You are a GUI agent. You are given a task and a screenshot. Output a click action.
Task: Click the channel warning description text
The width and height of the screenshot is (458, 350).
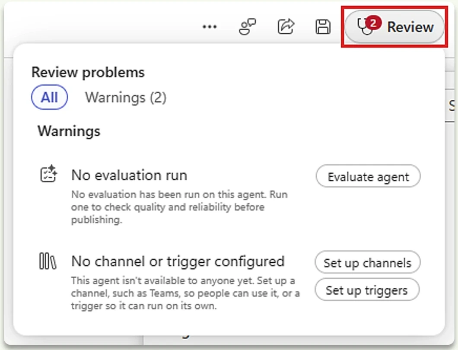coord(185,293)
